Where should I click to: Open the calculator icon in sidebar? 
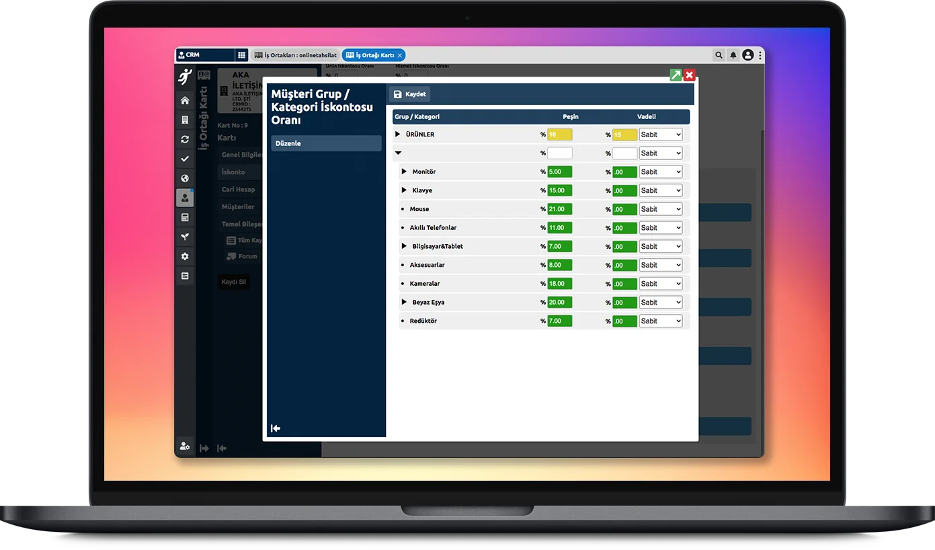(185, 218)
